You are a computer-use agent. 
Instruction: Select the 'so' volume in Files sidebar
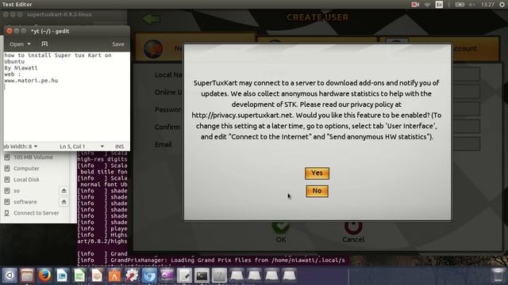point(17,191)
